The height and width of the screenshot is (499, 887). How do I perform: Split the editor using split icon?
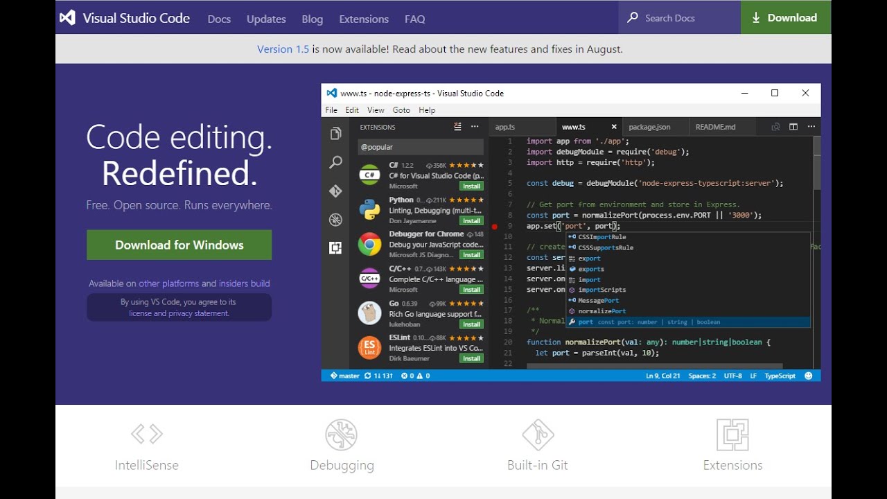[793, 127]
